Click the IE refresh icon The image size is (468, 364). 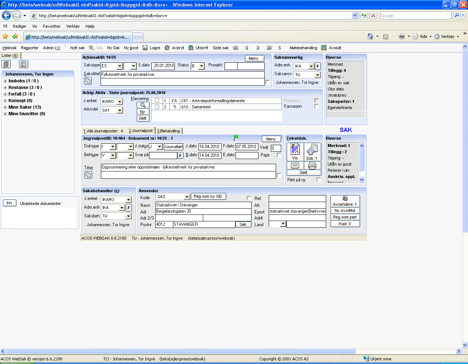364,15
